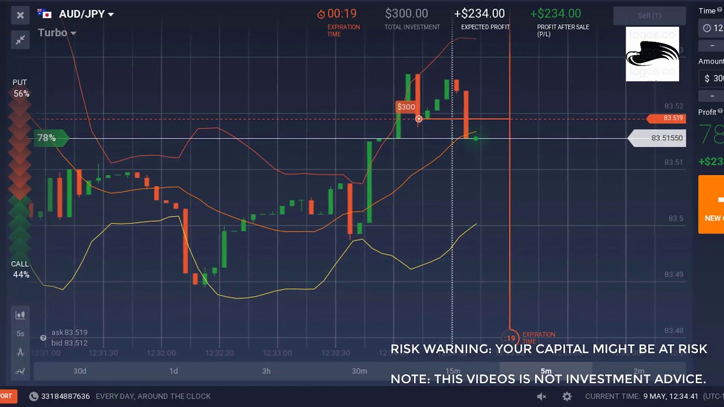Click the Profit help icon
The image size is (724, 407).
[x=721, y=111]
